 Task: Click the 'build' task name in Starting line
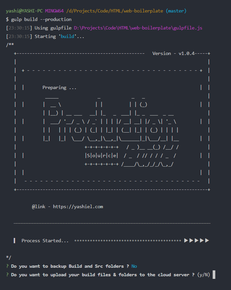(67, 36)
